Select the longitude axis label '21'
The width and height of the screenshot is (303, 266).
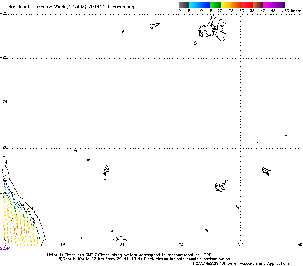click(x=122, y=245)
